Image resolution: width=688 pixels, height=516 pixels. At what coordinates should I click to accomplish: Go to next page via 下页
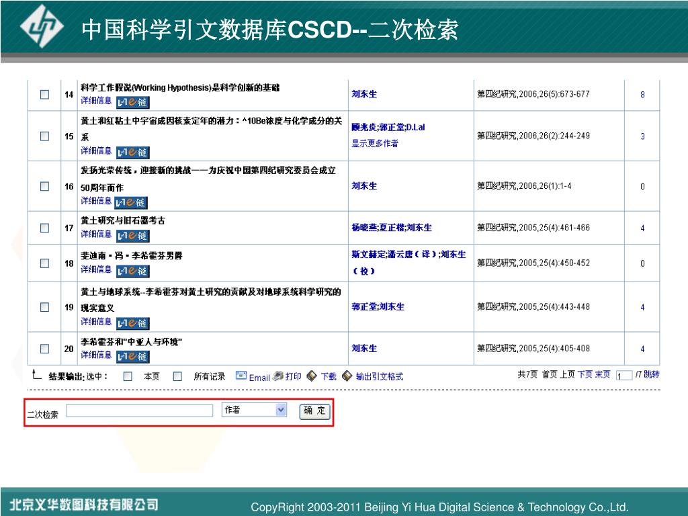[585, 375]
